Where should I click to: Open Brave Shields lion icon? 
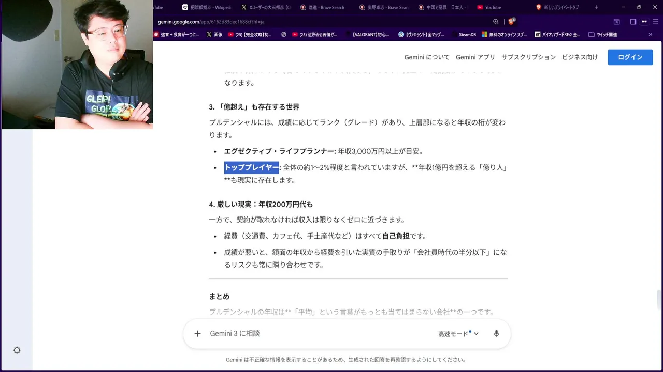(x=511, y=22)
